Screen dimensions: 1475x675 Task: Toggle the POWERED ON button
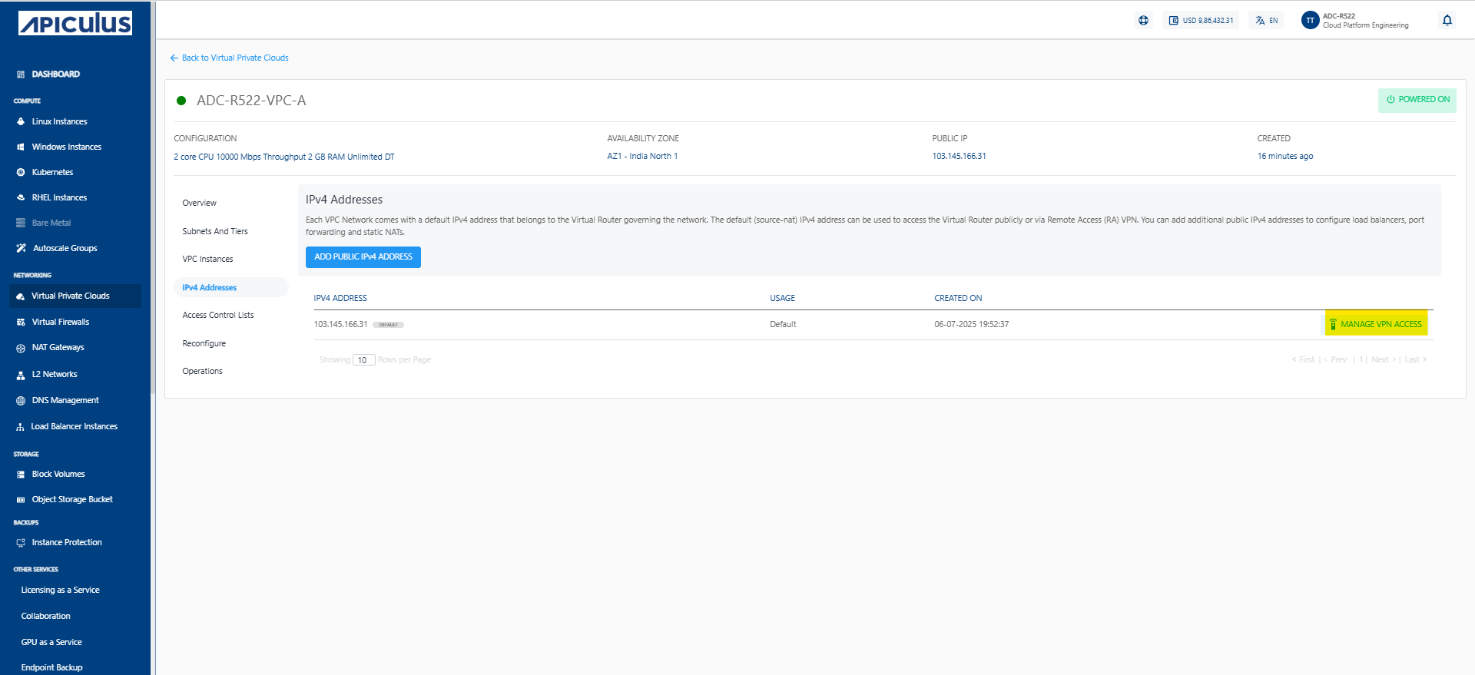(1417, 100)
